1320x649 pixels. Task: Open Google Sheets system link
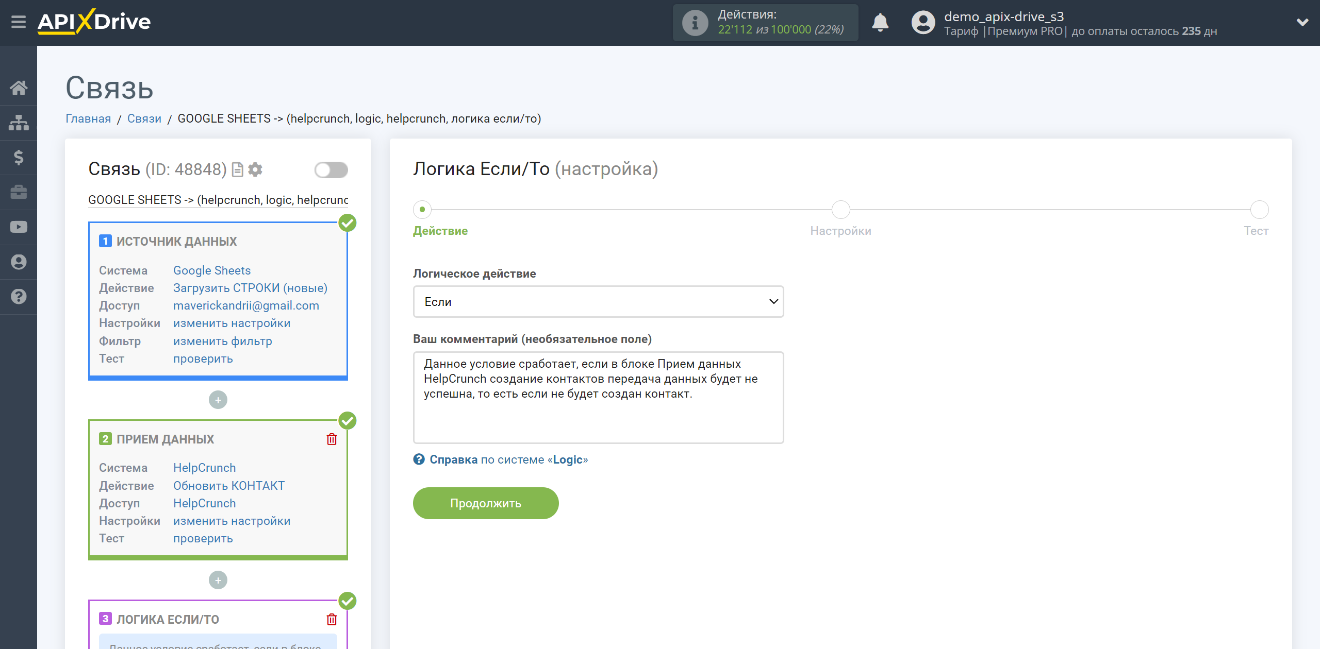(212, 270)
